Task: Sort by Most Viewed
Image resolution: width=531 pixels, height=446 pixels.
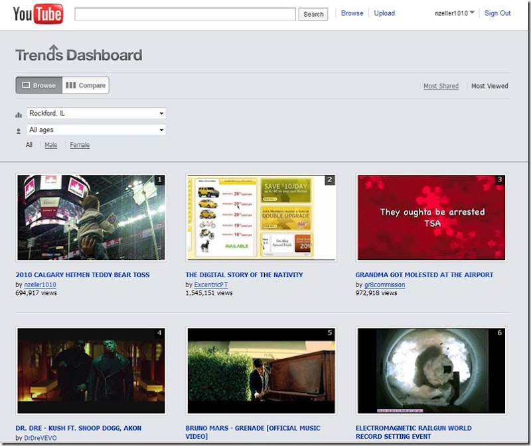Action: click(x=489, y=86)
